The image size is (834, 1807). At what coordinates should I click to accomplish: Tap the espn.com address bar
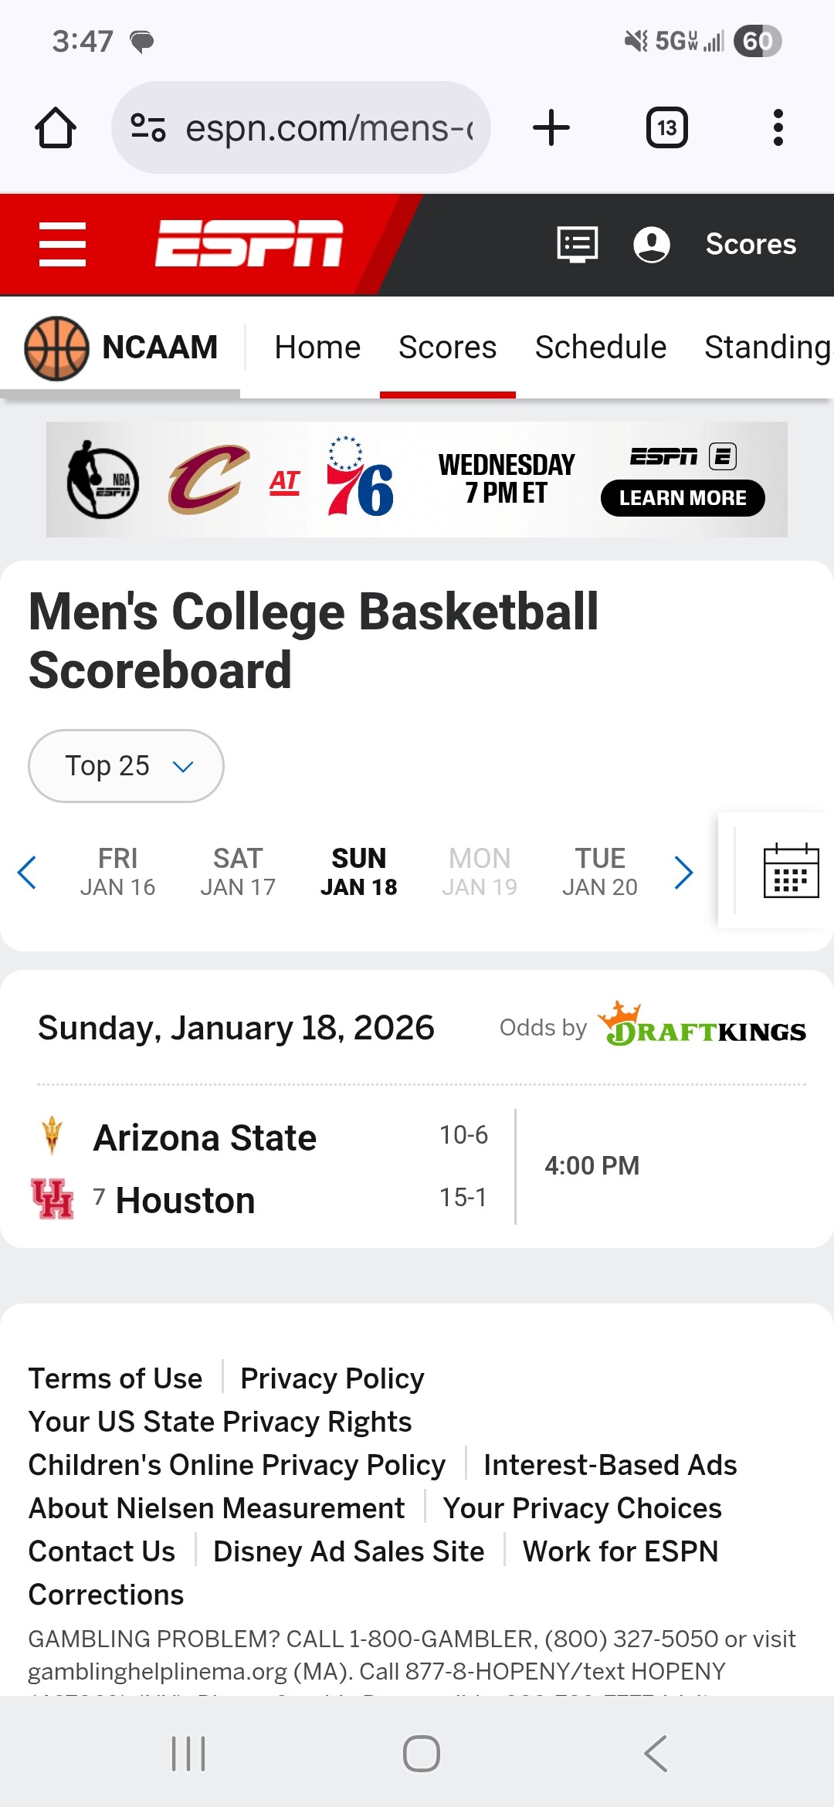pyautogui.click(x=328, y=127)
